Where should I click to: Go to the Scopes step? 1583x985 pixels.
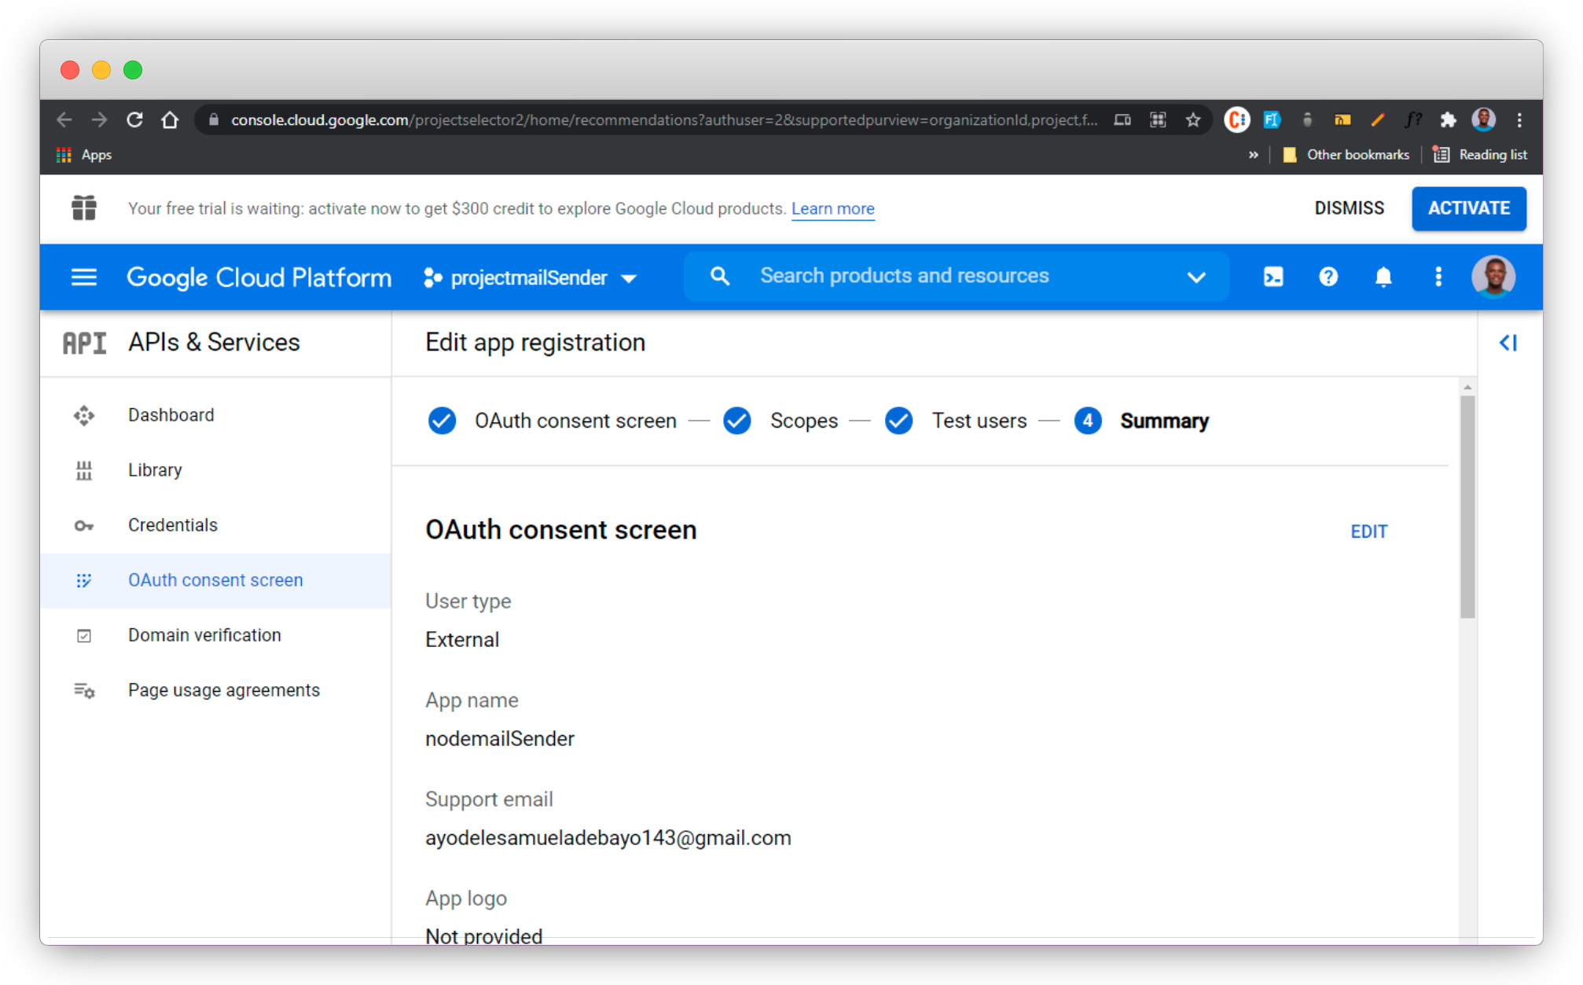pos(780,421)
